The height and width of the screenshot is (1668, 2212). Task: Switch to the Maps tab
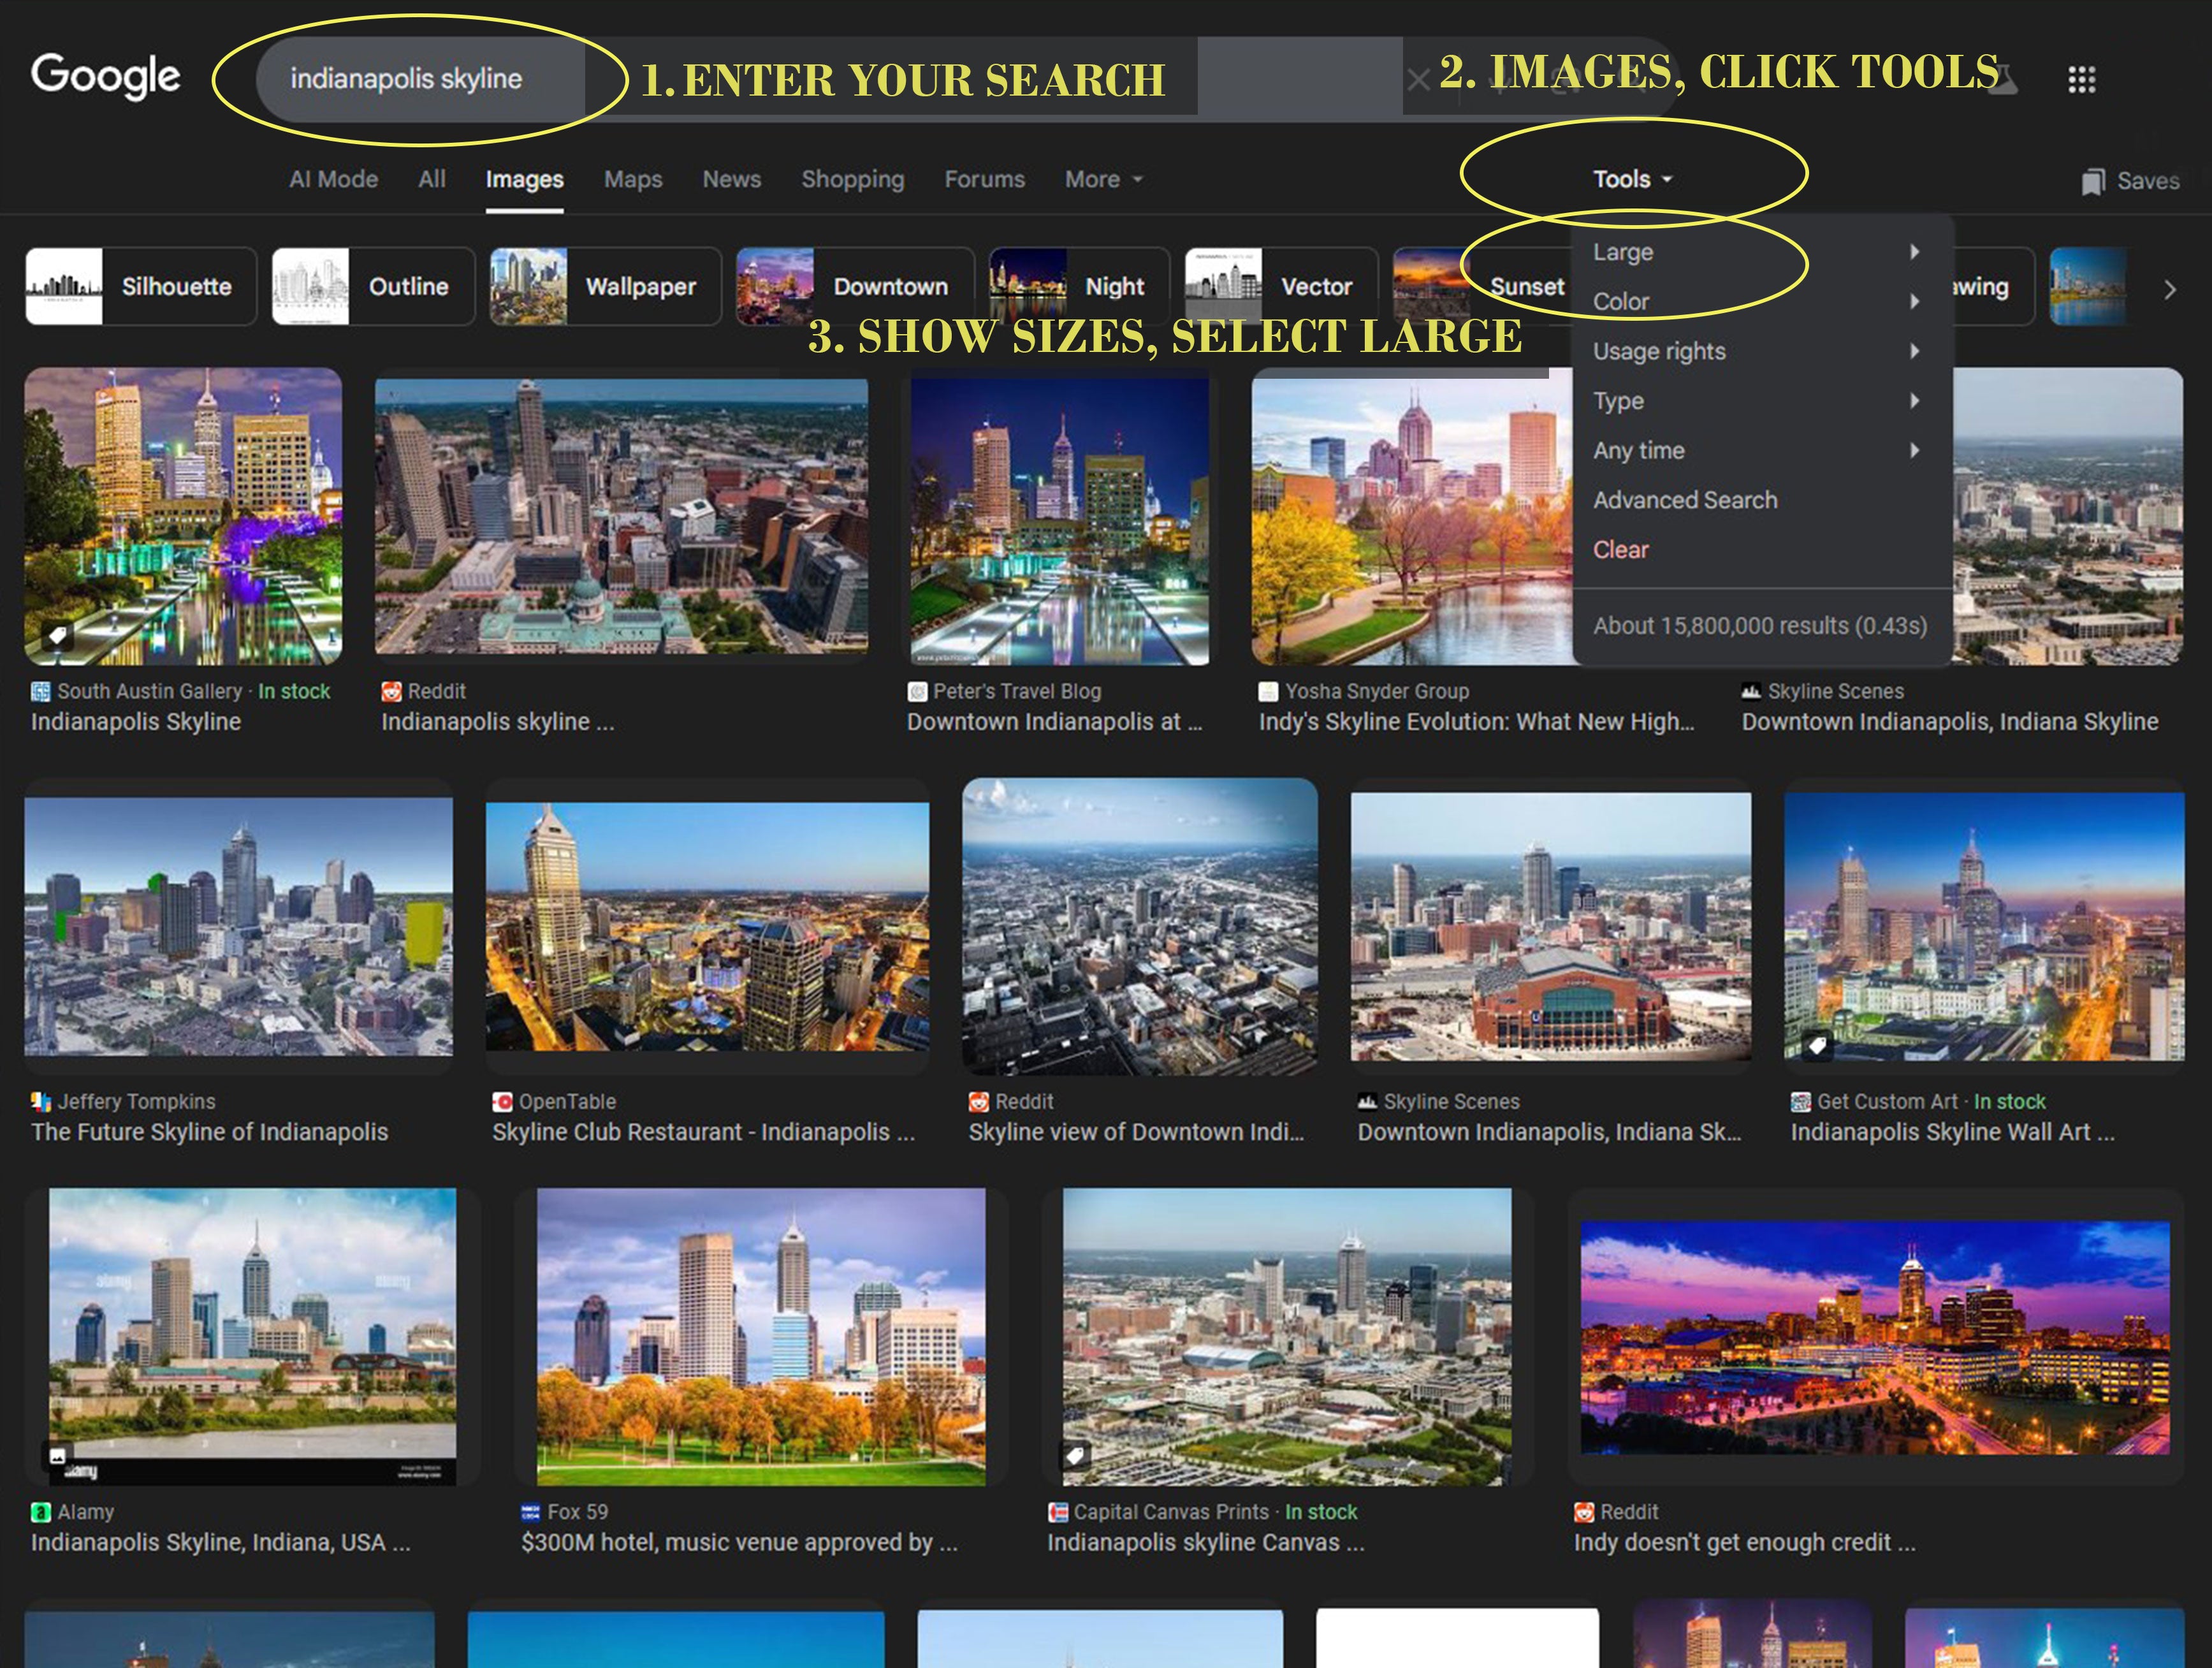coord(632,179)
